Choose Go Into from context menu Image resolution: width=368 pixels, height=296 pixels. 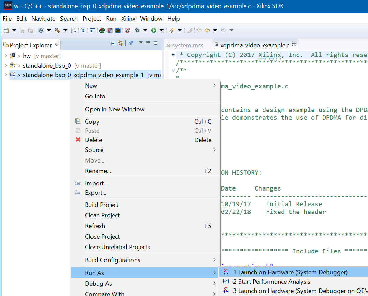[x=145, y=96]
